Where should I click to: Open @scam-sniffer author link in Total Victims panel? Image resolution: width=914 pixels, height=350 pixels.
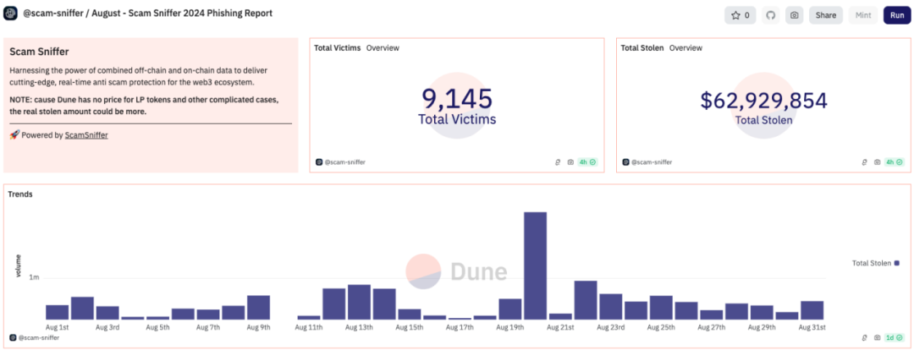pyautogui.click(x=344, y=161)
